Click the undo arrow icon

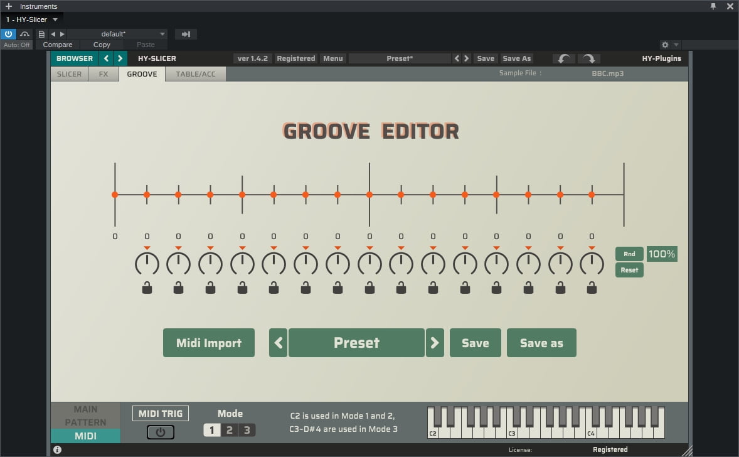coord(563,58)
